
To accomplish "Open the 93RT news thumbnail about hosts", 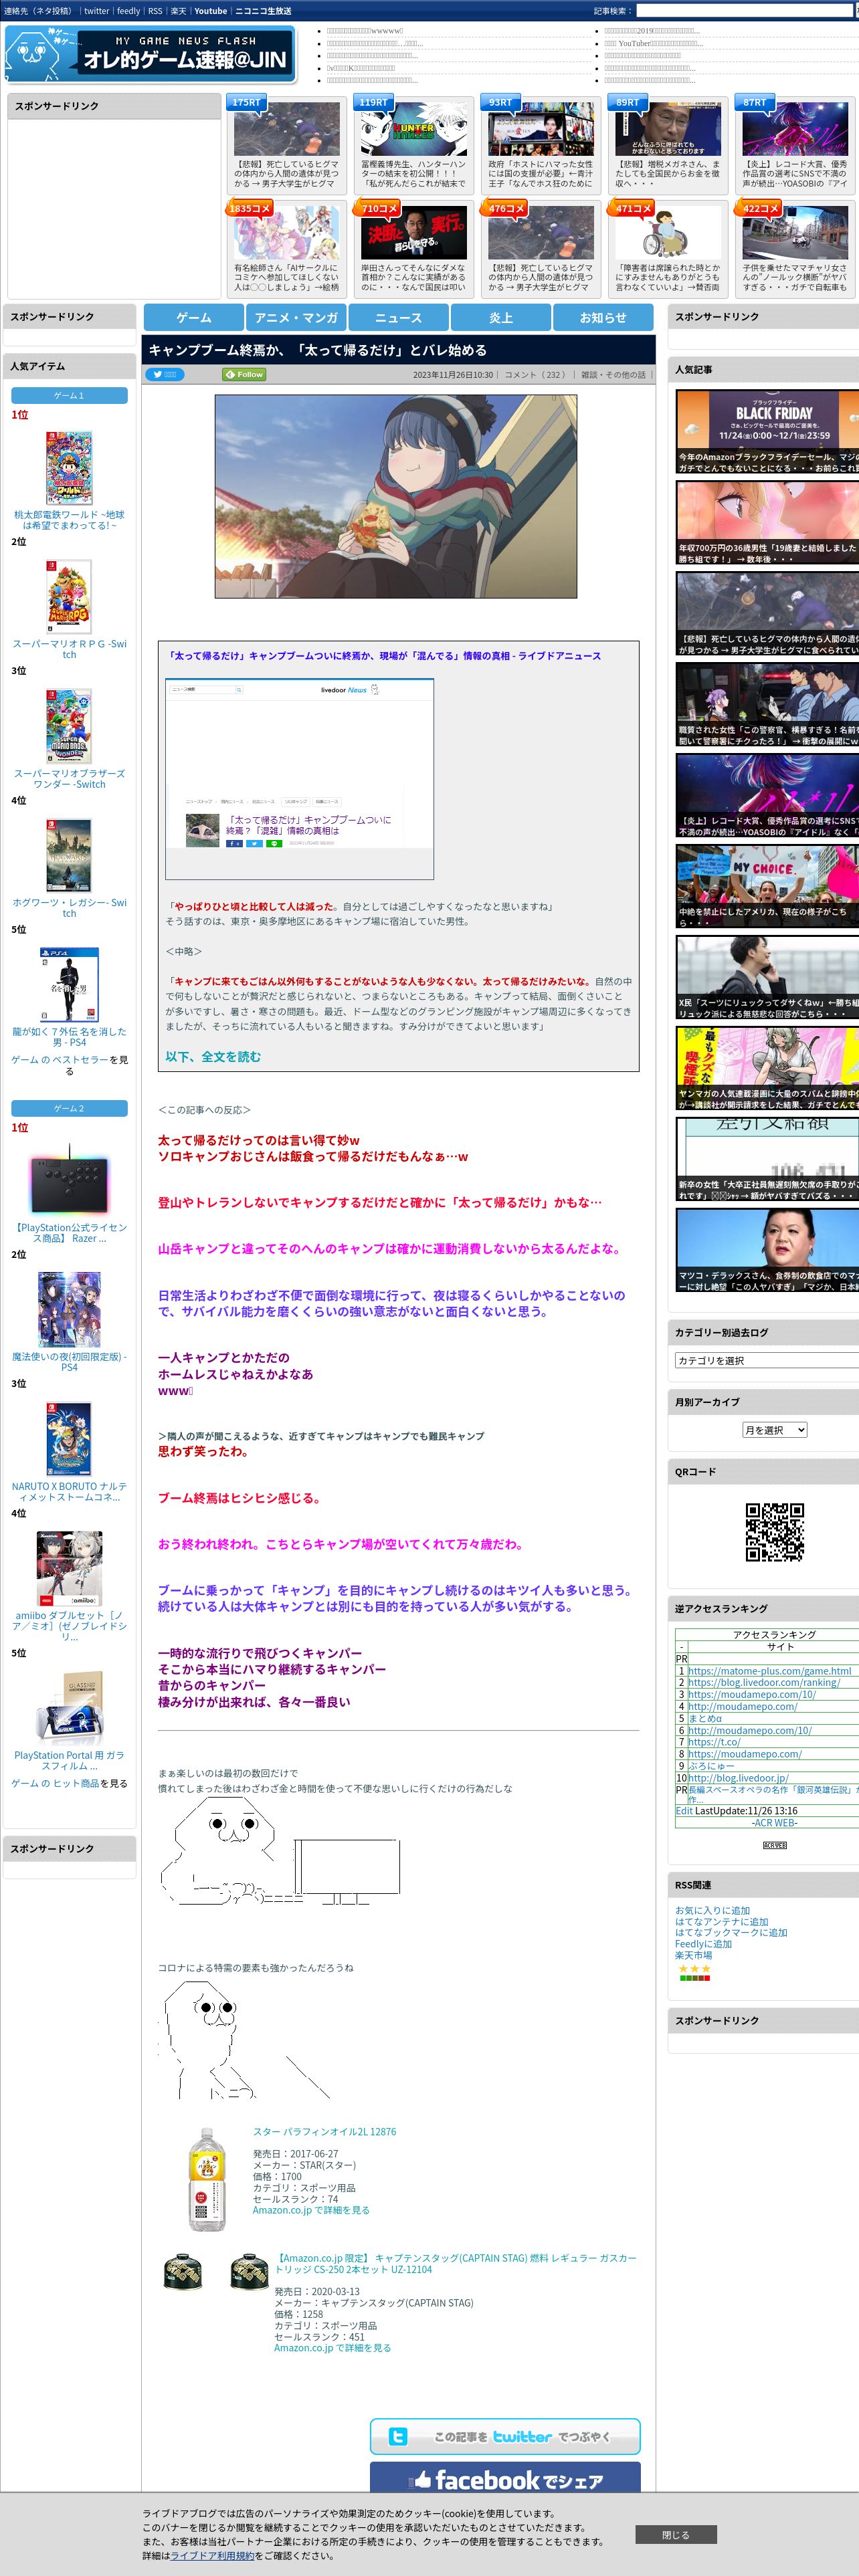I will coord(540,128).
